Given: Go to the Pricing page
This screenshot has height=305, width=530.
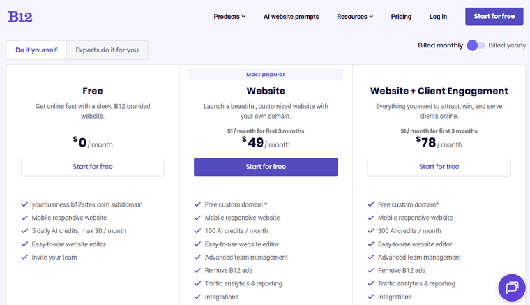Looking at the screenshot, I should coord(401,17).
